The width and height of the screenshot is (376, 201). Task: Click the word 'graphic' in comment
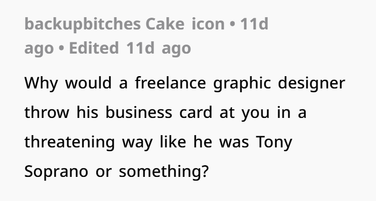[x=242, y=84]
